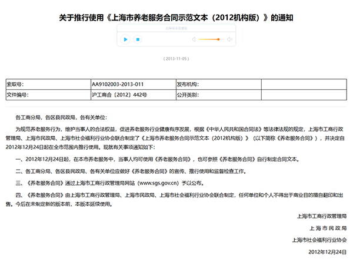The width and height of the screenshot is (353, 259).
Task: Click the low volume speaker icon
Action: coord(194,39)
